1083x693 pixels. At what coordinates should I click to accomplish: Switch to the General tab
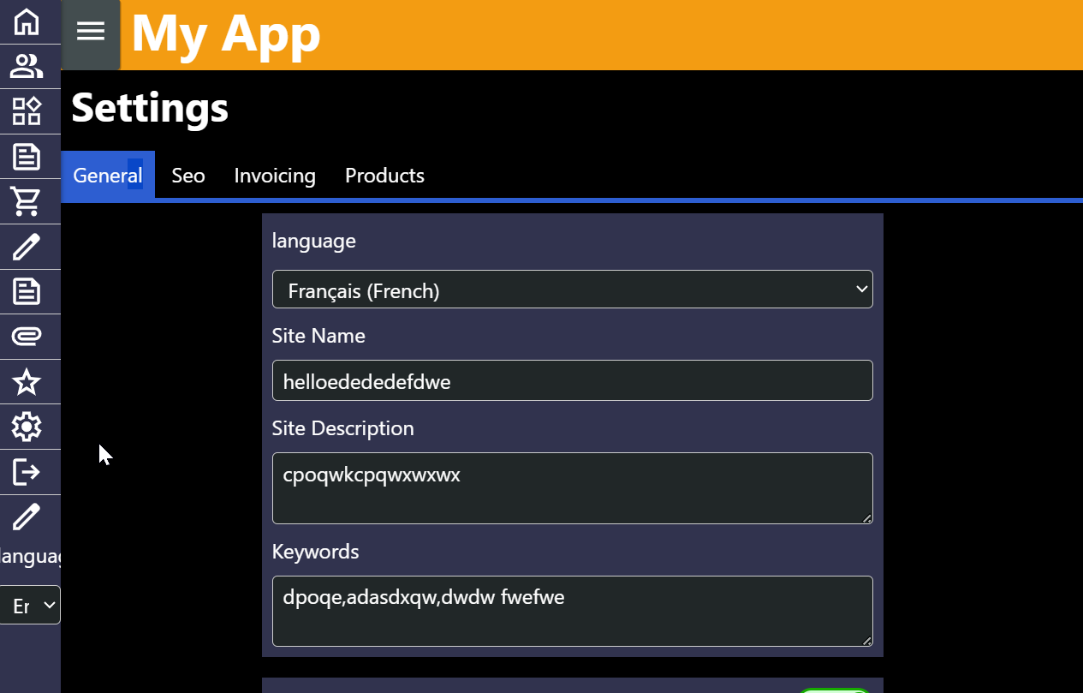(x=108, y=176)
